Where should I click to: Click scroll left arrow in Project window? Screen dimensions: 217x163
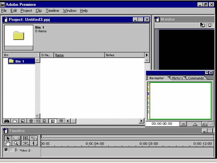click(68, 121)
